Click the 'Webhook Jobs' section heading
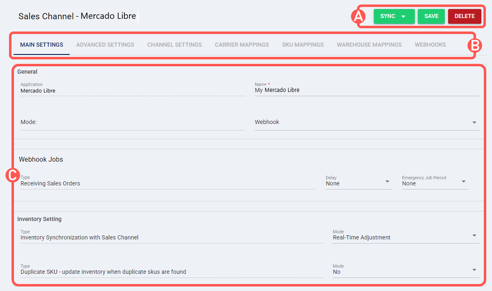The height and width of the screenshot is (291, 492). [41, 159]
